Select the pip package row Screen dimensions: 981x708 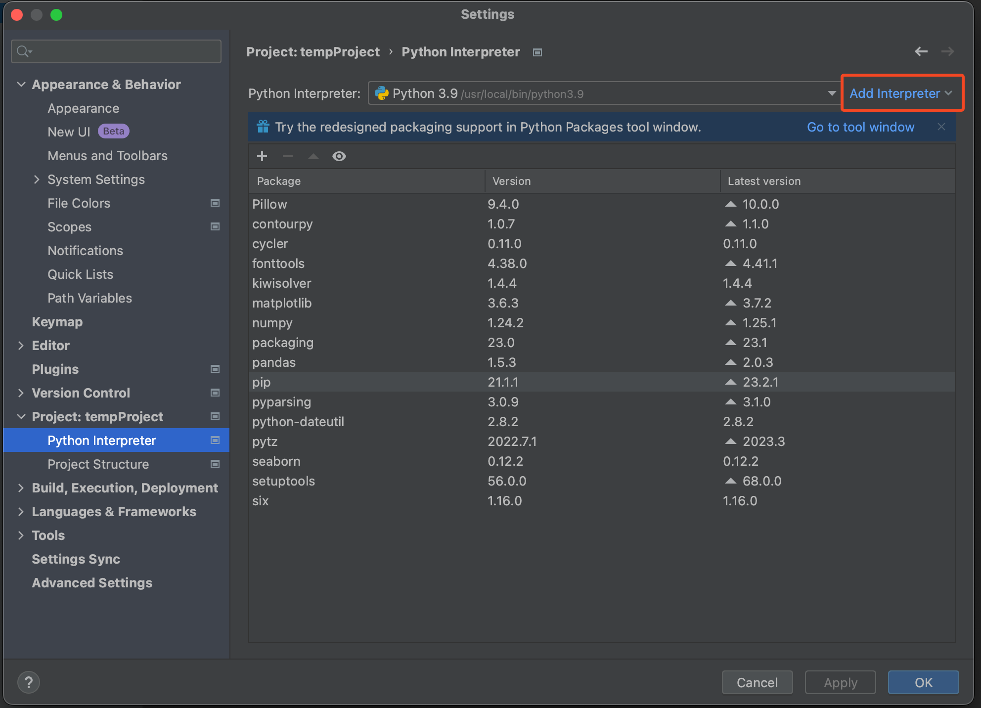[x=602, y=382]
